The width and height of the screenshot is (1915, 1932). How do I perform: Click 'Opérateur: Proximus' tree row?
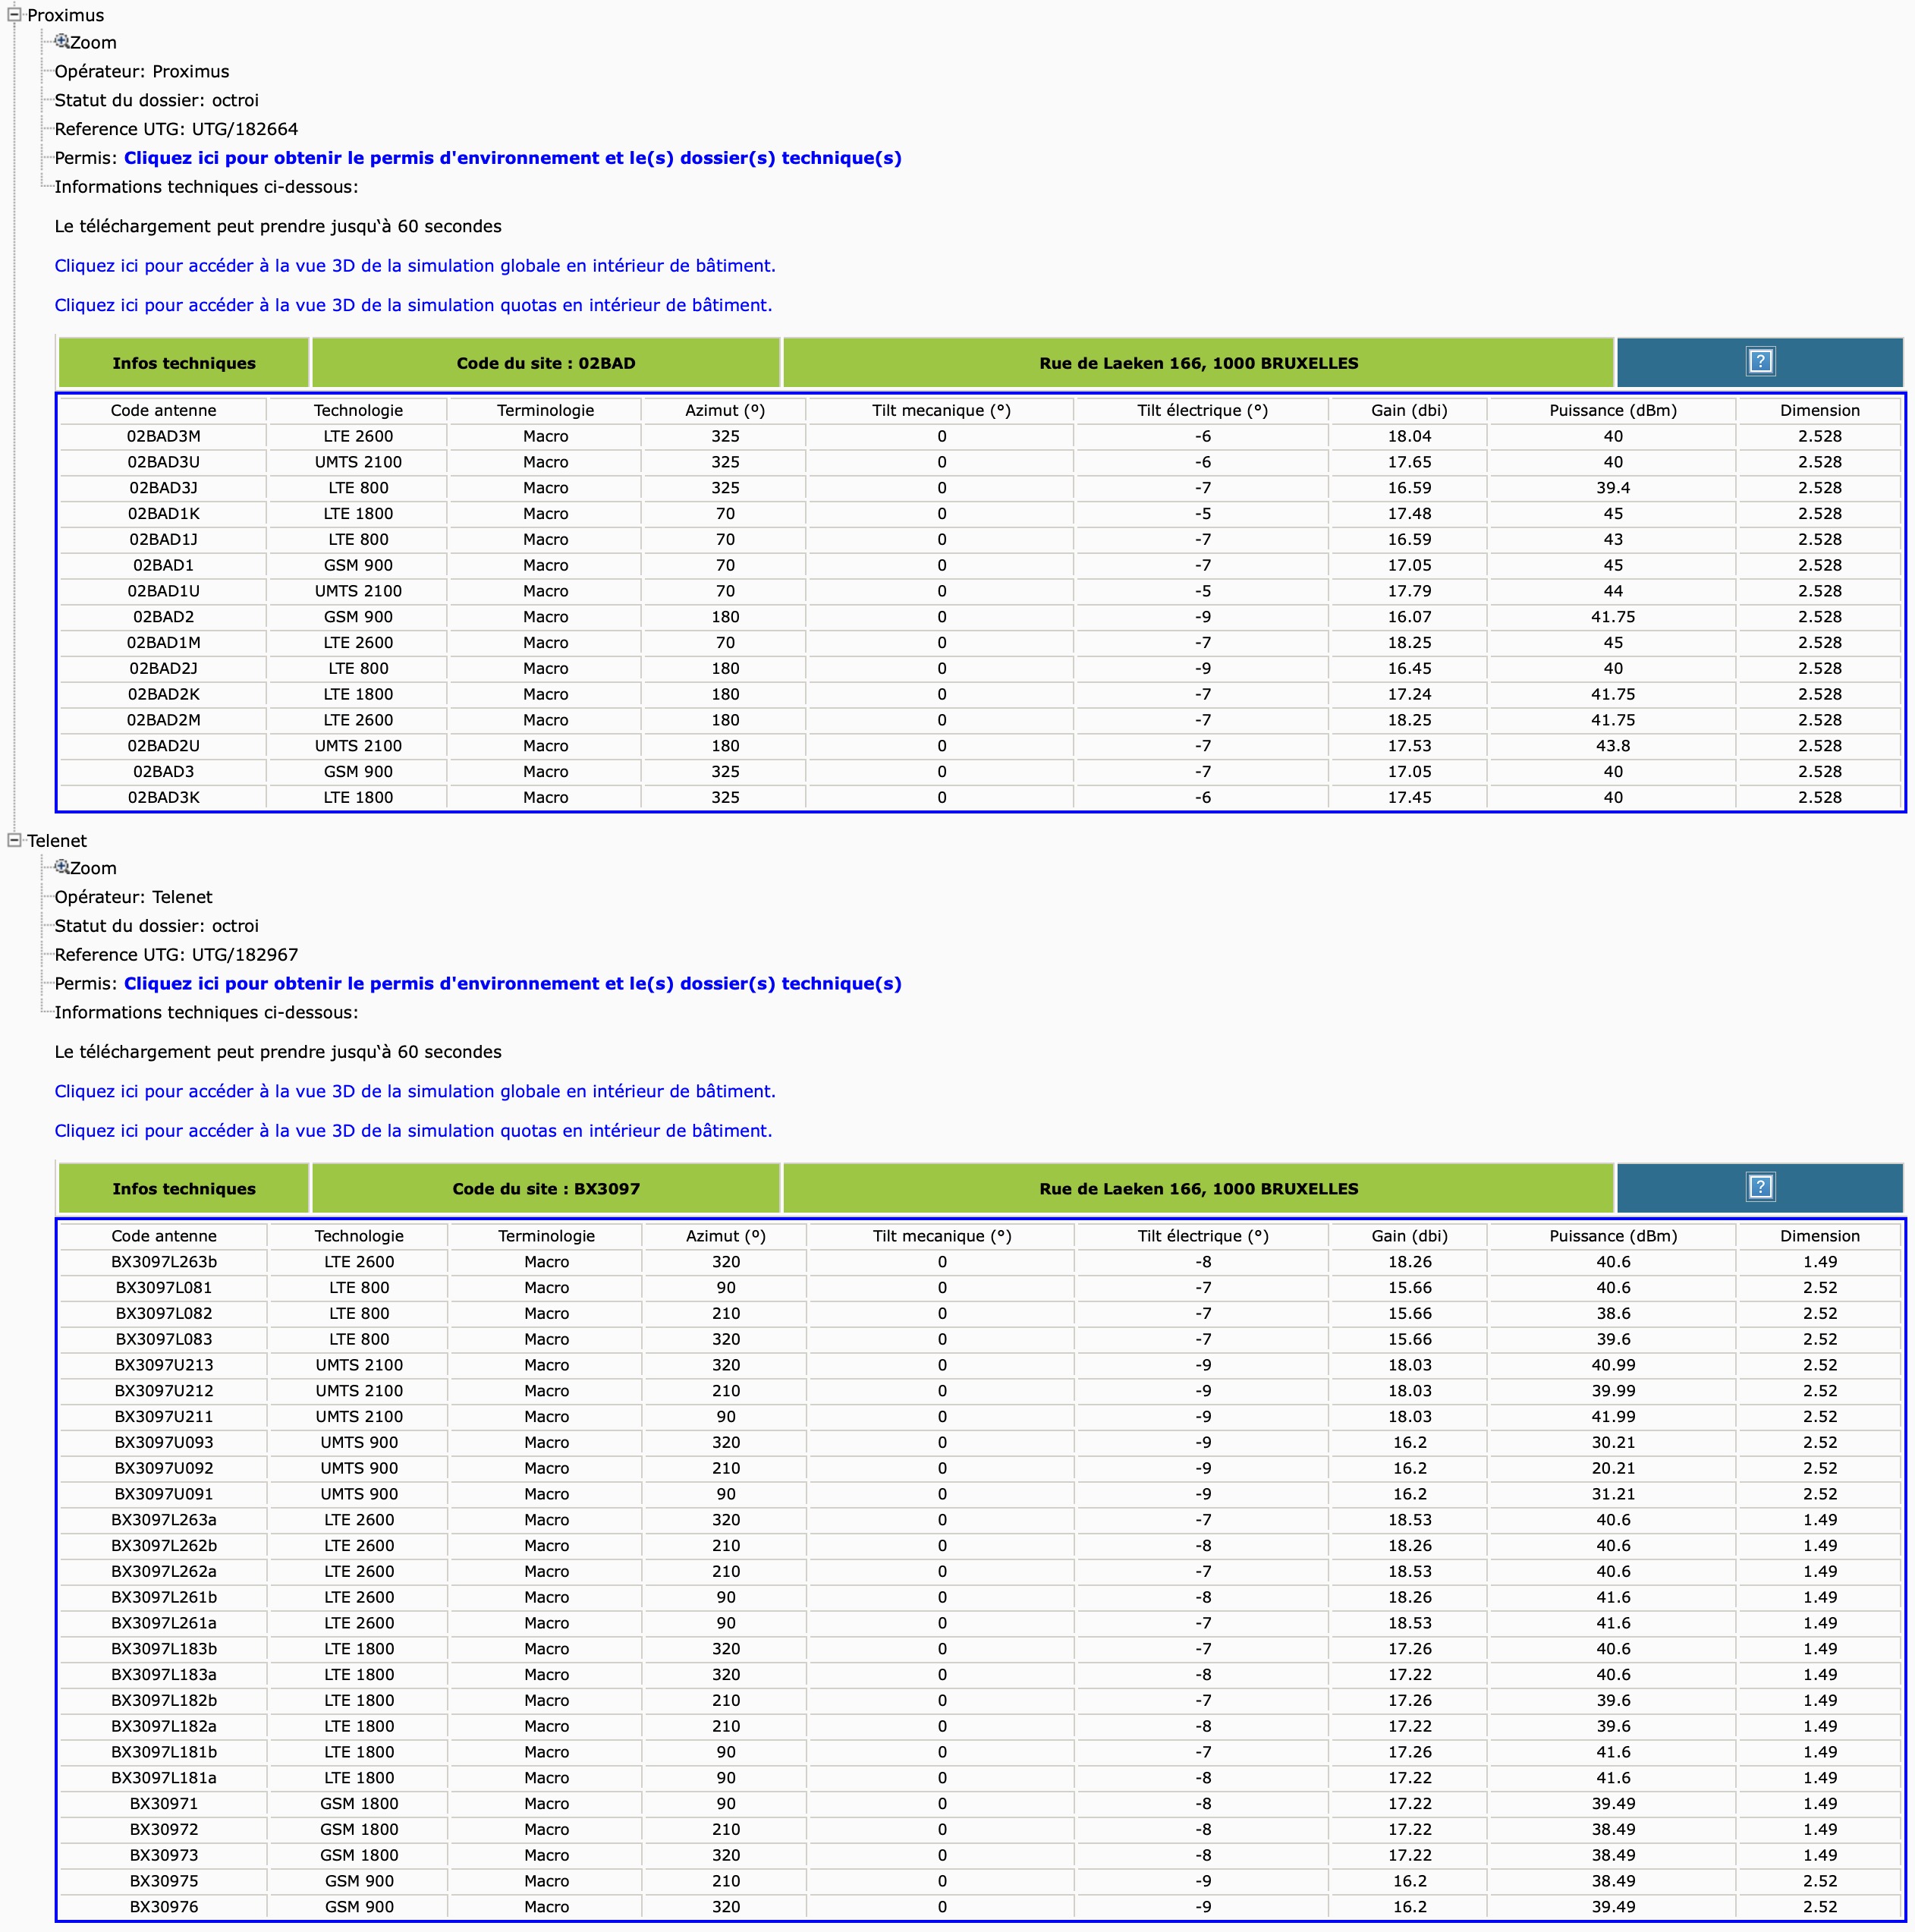[142, 72]
